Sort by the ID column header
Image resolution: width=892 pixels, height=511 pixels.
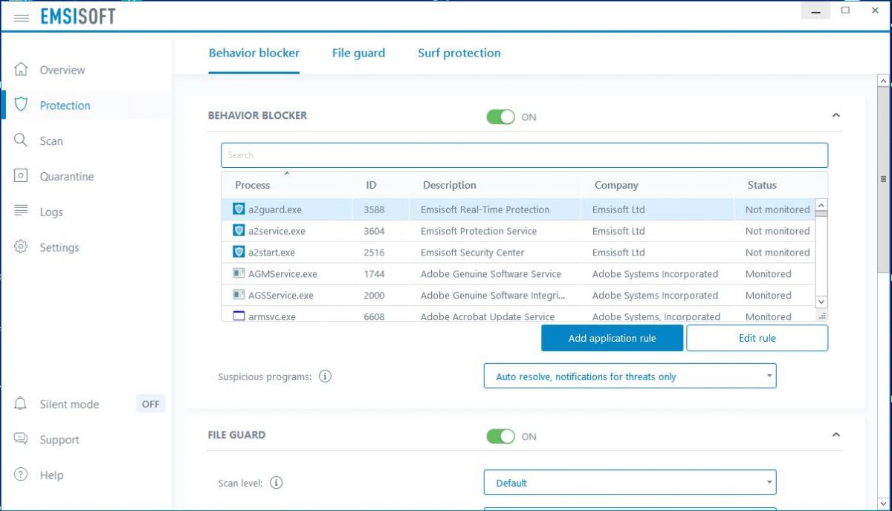[x=371, y=185]
